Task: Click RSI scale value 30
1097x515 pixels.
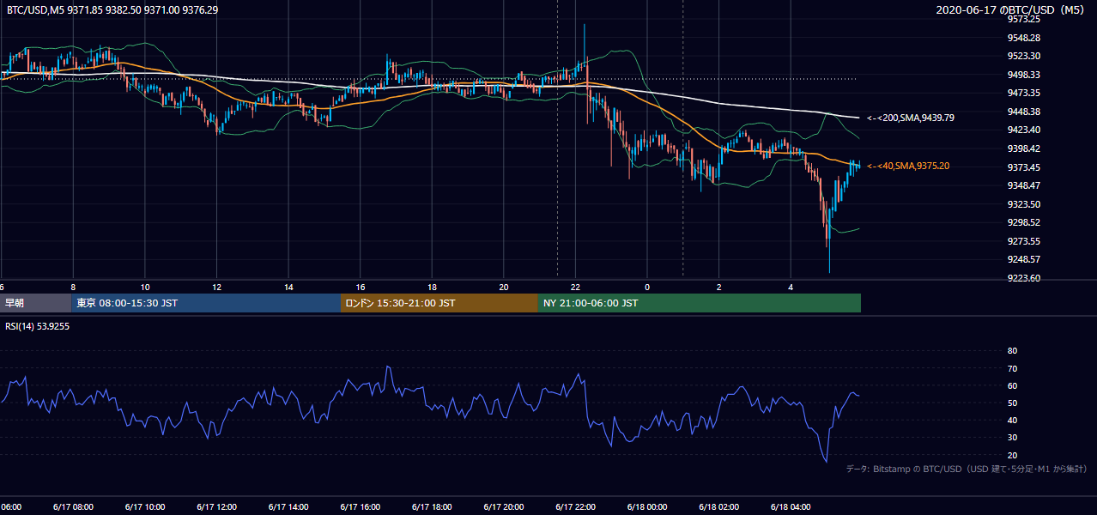Action: point(1012,437)
